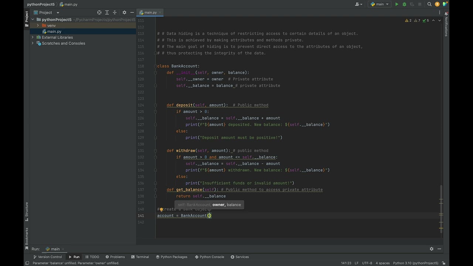This screenshot has width=473, height=266.
Task: Click the editor vertical scrollbar
Action: [x=441, y=192]
